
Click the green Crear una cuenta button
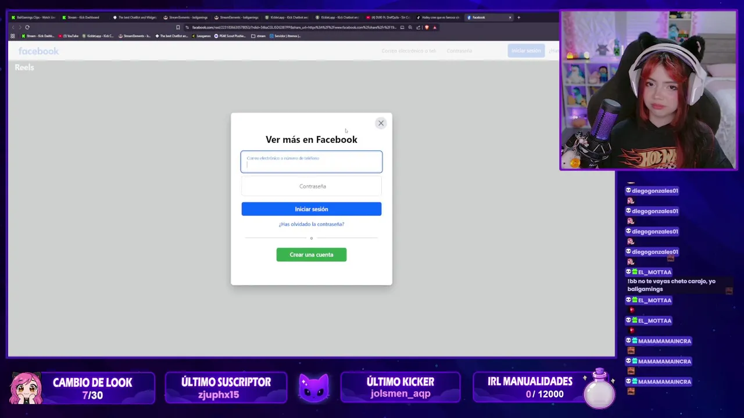312,255
